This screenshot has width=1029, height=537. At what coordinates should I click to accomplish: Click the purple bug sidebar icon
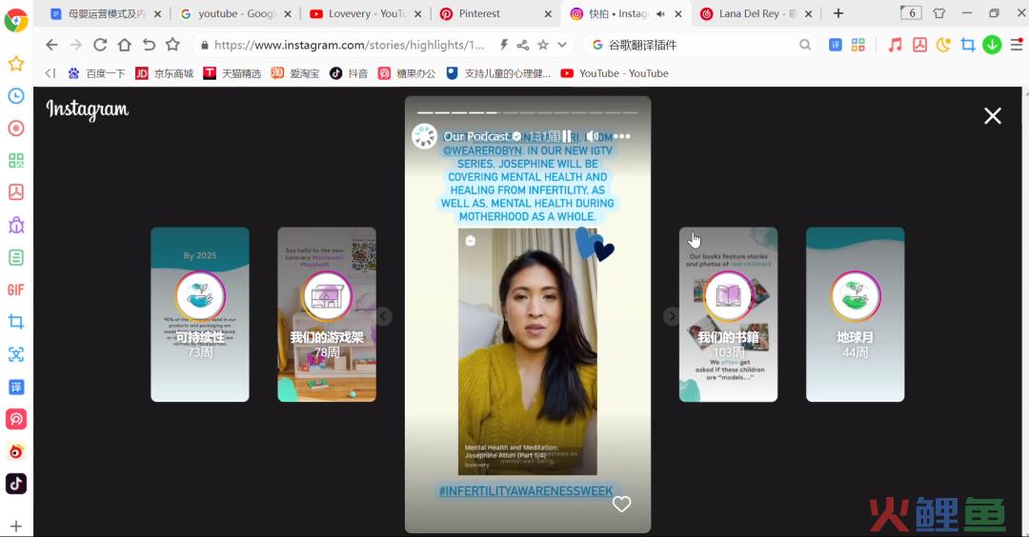(16, 225)
